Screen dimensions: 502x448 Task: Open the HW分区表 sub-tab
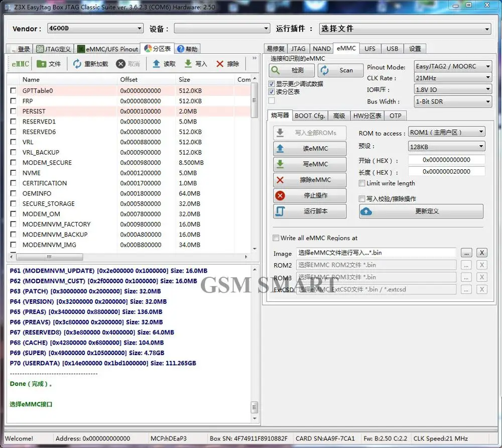(x=367, y=116)
